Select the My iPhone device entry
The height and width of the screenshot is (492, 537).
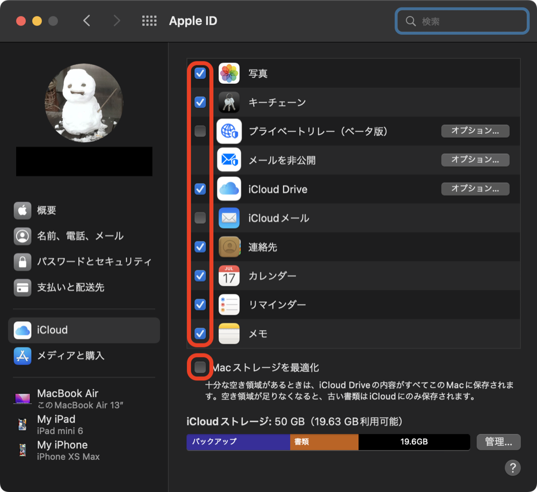point(84,450)
